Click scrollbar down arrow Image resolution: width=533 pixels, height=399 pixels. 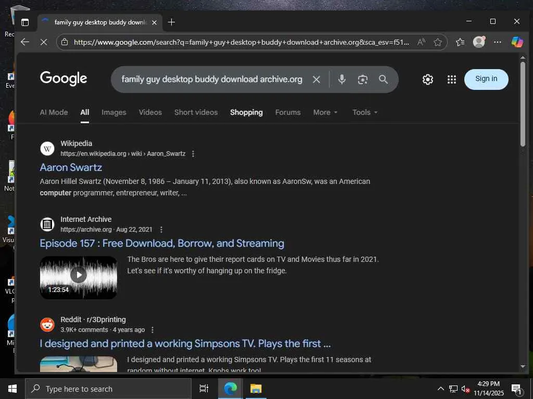pyautogui.click(x=523, y=366)
